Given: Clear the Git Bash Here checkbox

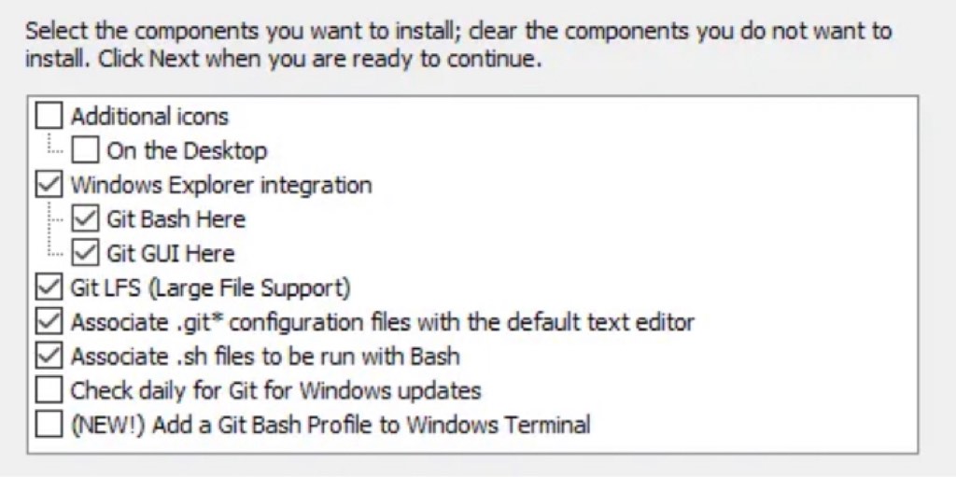Looking at the screenshot, I should click(x=85, y=219).
